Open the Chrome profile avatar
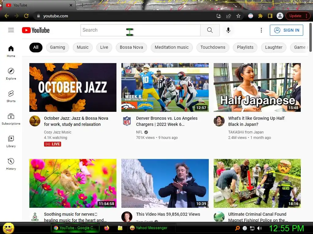Image resolution: width=313 pixels, height=234 pixels. pos(280,16)
